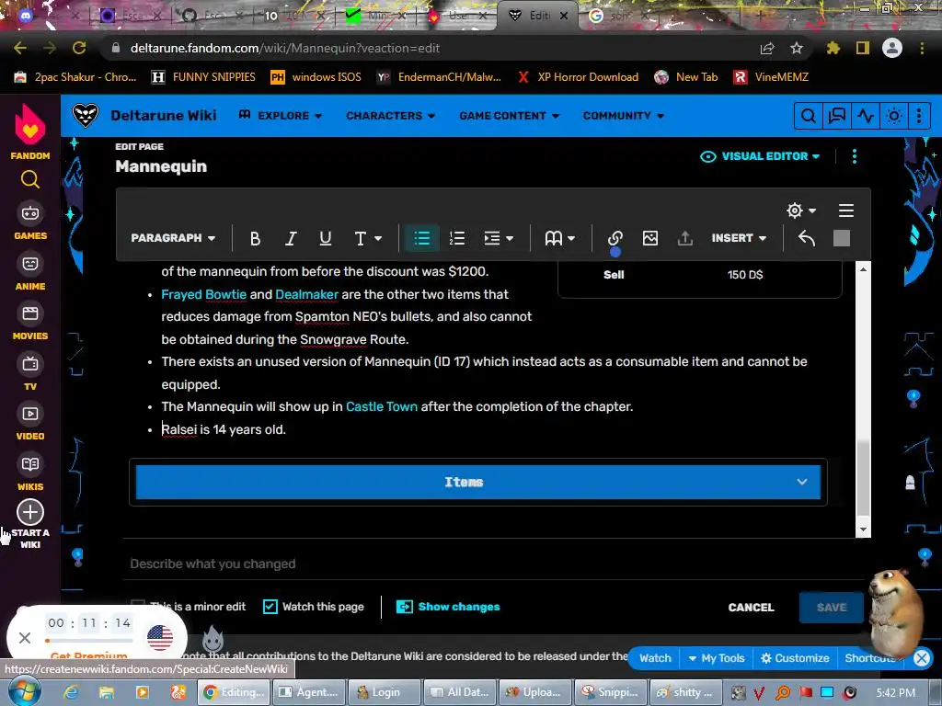This screenshot has width=942, height=706.
Task: Click scrollbar down arrow in editor
Action: click(x=863, y=529)
